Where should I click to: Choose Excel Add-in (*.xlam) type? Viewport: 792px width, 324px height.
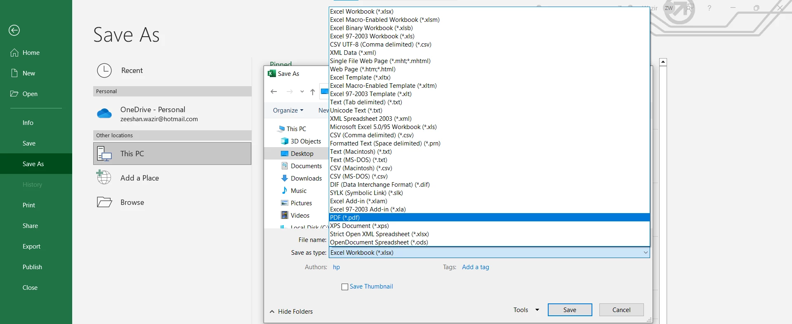tap(489, 201)
